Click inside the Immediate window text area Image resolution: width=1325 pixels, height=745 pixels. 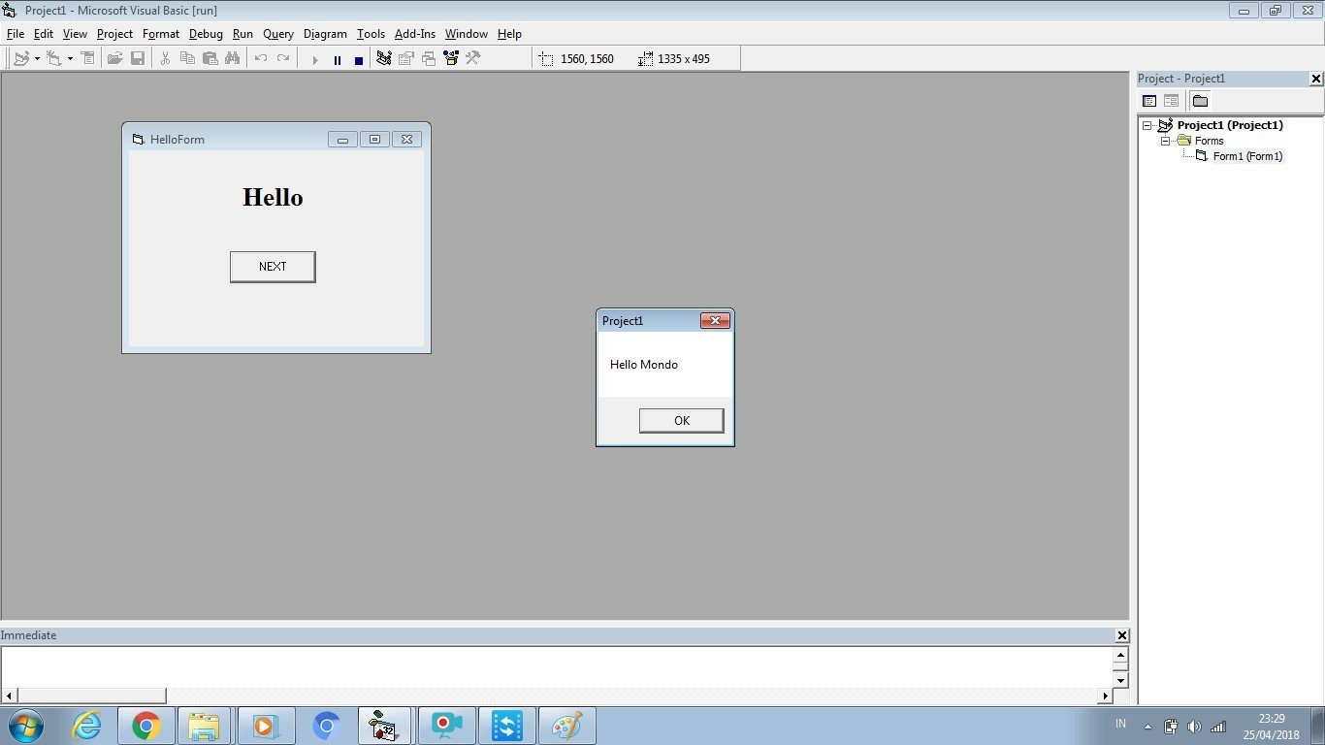click(557, 666)
